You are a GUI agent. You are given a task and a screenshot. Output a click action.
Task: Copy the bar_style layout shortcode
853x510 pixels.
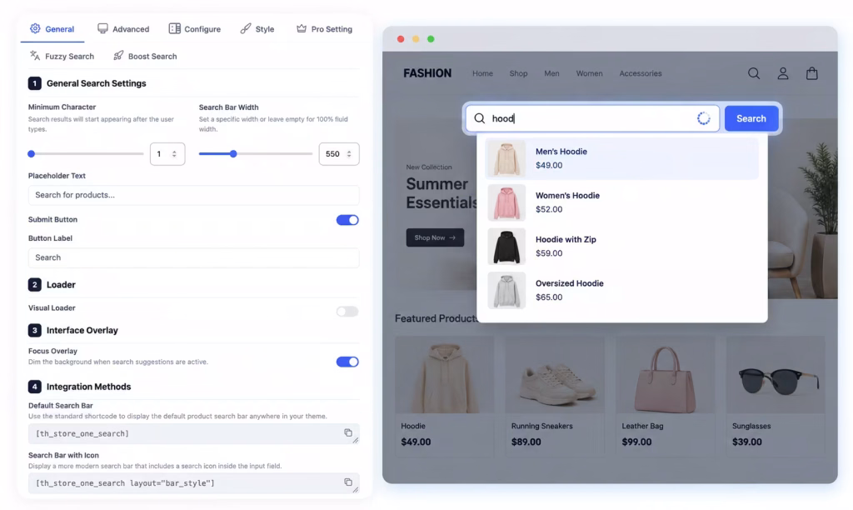click(x=348, y=482)
